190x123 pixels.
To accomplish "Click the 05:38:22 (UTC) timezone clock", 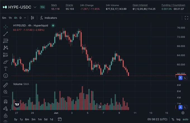I will [x=157, y=119].
